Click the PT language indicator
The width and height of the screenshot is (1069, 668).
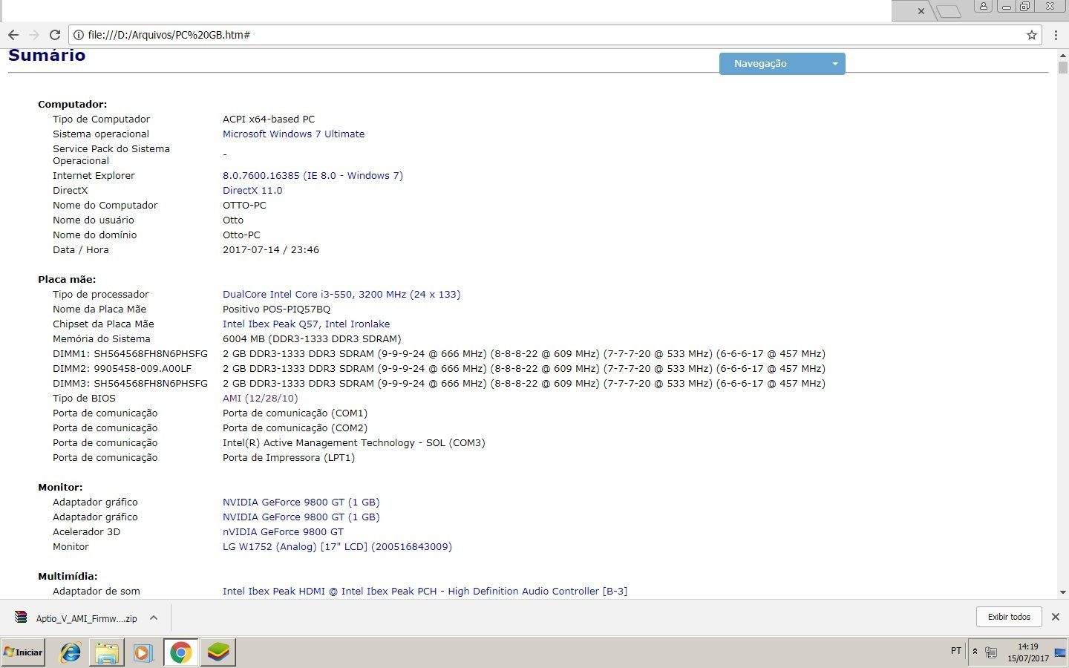coord(956,651)
